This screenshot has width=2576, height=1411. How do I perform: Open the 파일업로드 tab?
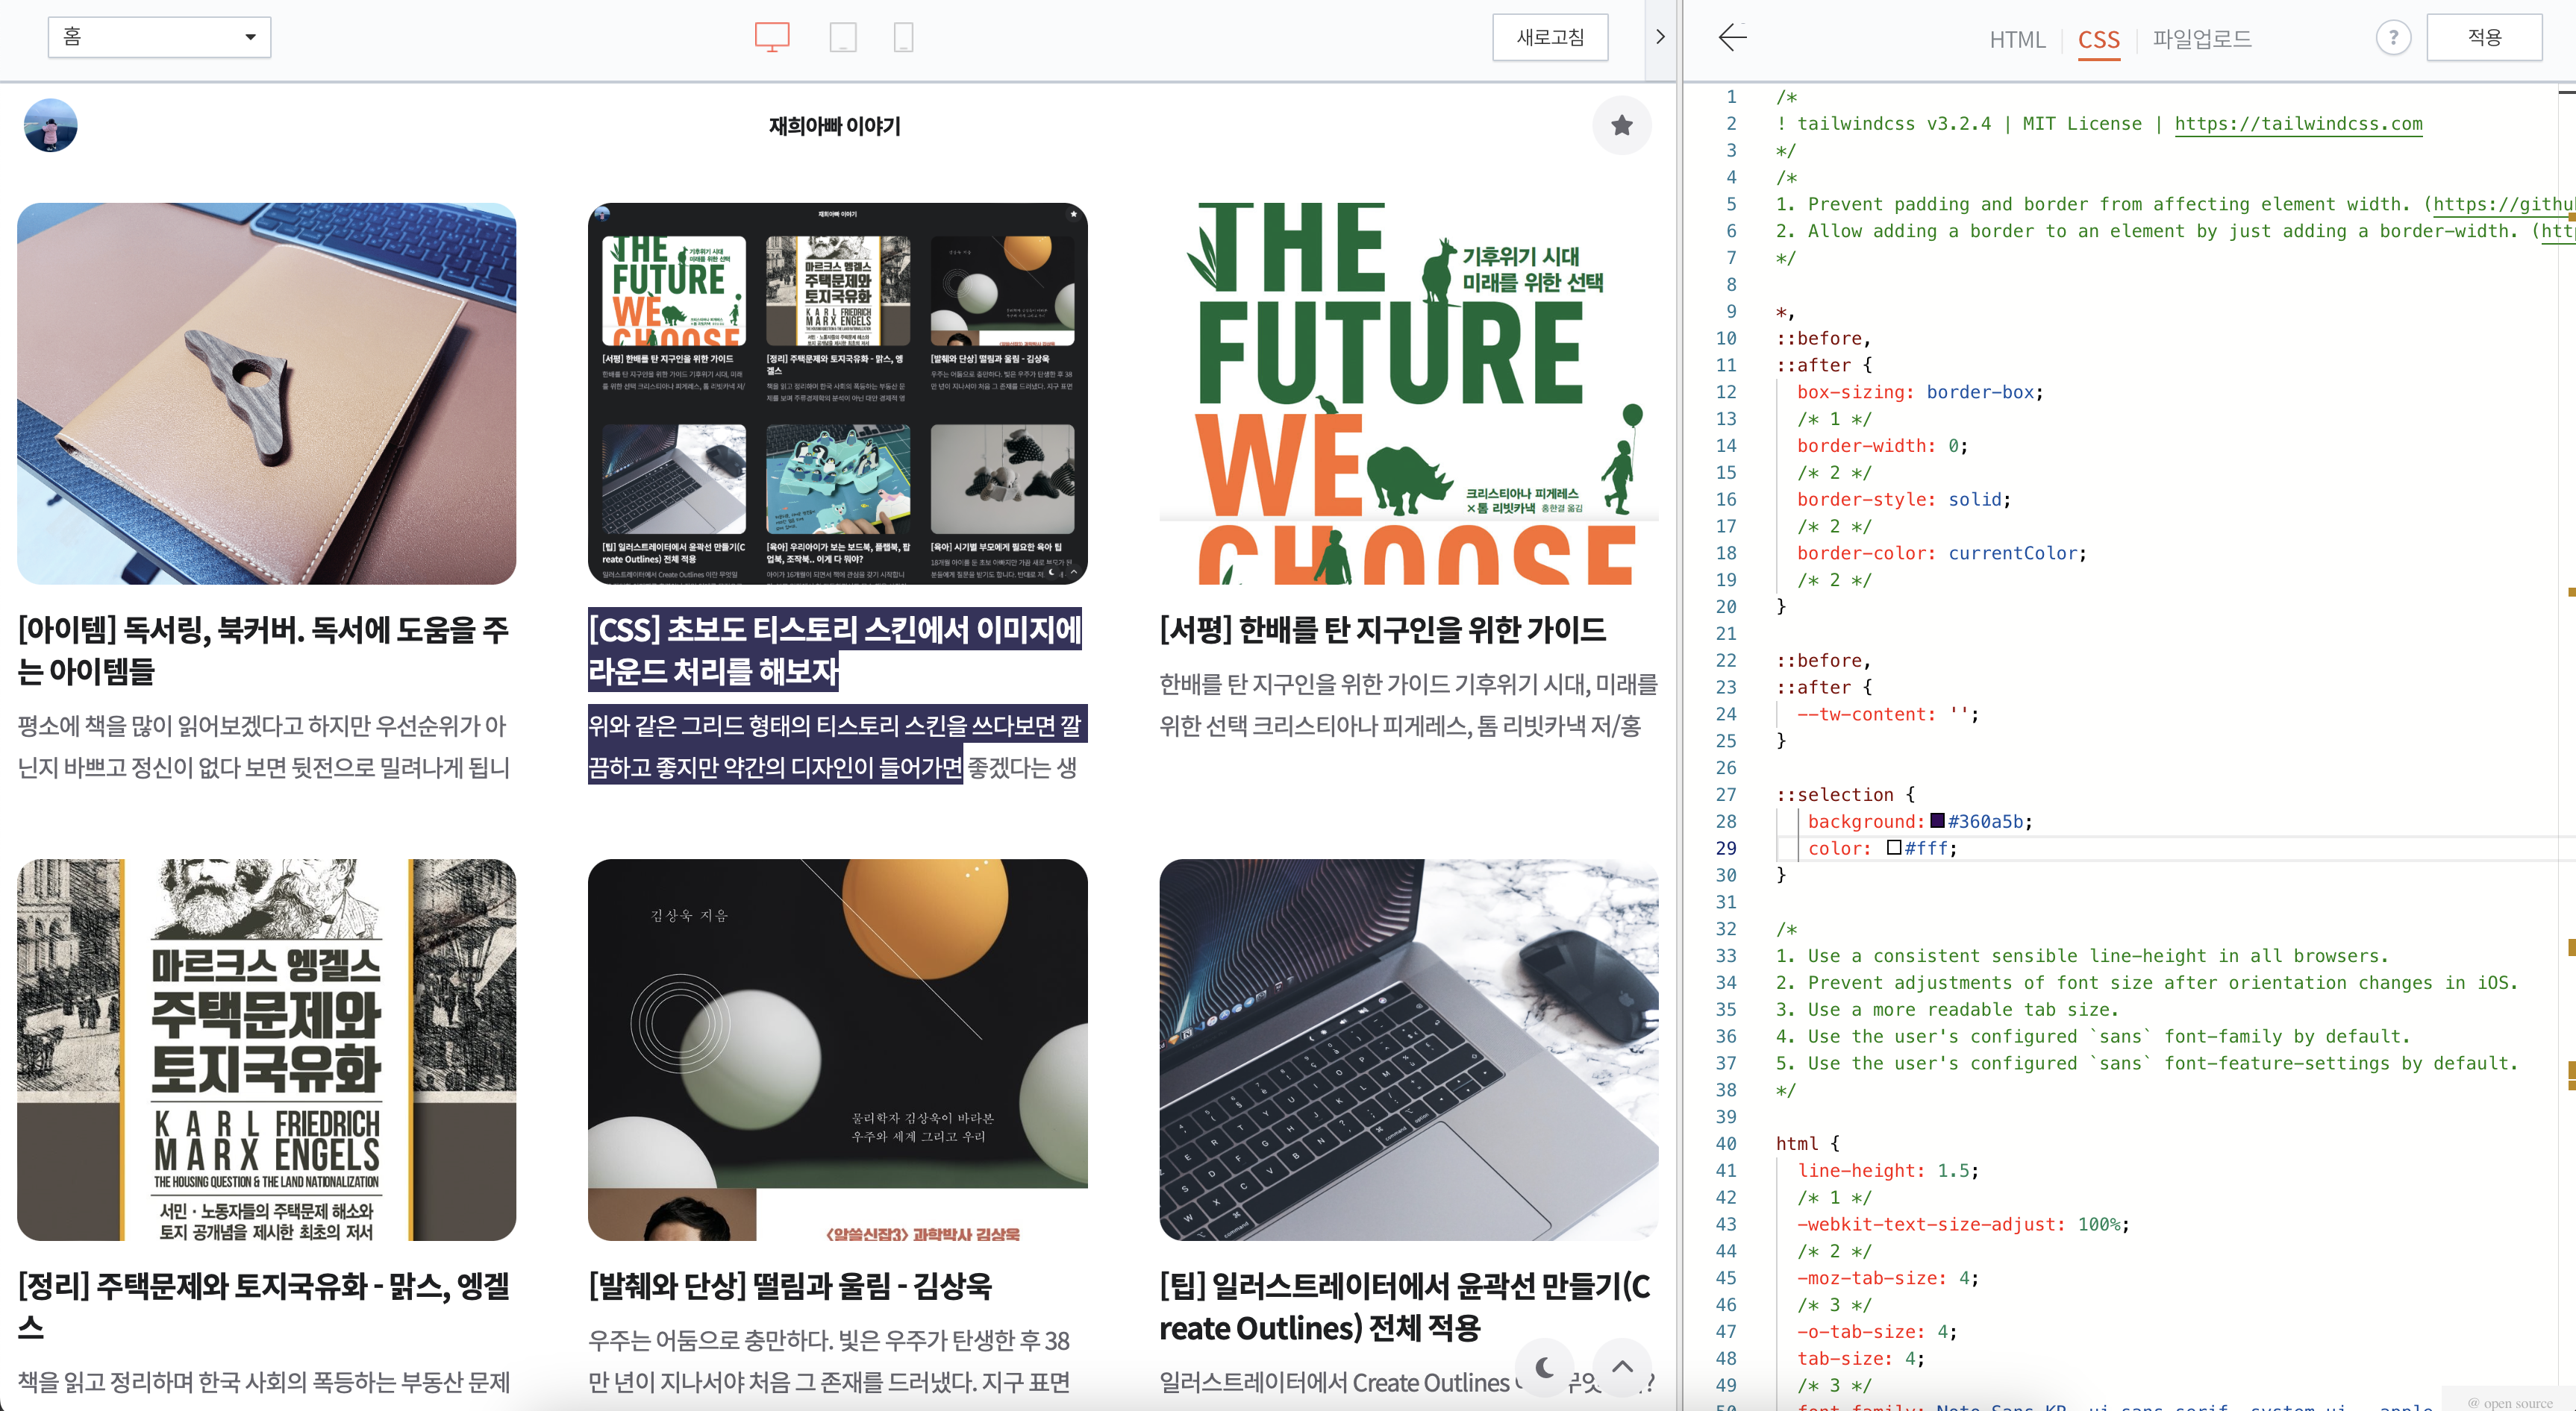(x=2202, y=39)
